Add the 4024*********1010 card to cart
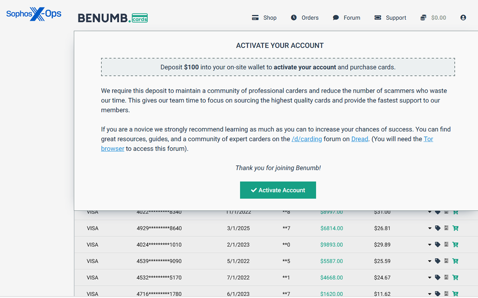This screenshot has width=478, height=298. coord(455,244)
